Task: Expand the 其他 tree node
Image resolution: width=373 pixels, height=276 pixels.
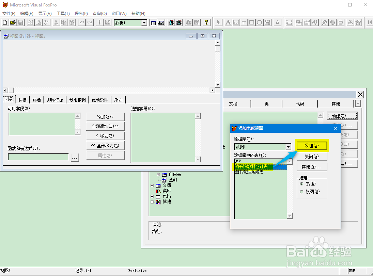Action: pos(152,202)
